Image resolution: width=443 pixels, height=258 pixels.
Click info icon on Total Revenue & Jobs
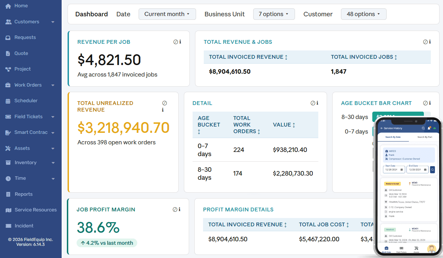pyautogui.click(x=430, y=42)
